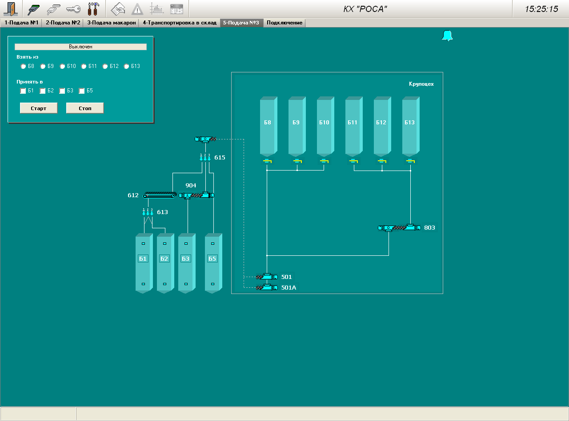Screen dimensions: 569x421
Task: Click the alarm bell icon
Action: pyautogui.click(x=447, y=36)
